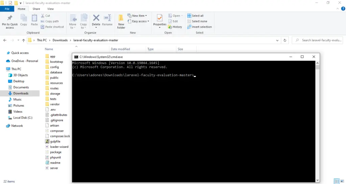Refresh the folder view
The image size is (346, 184).
pyautogui.click(x=286, y=40)
